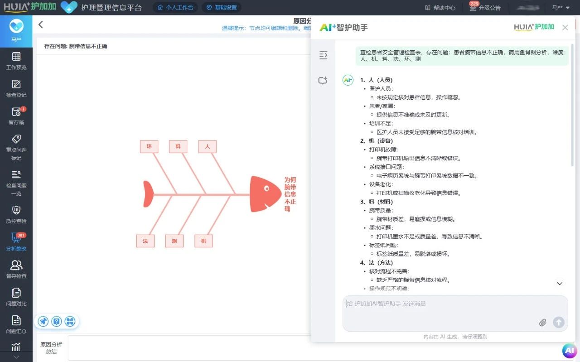
Task: Select the 机 fishbone node
Action: [x=203, y=241]
